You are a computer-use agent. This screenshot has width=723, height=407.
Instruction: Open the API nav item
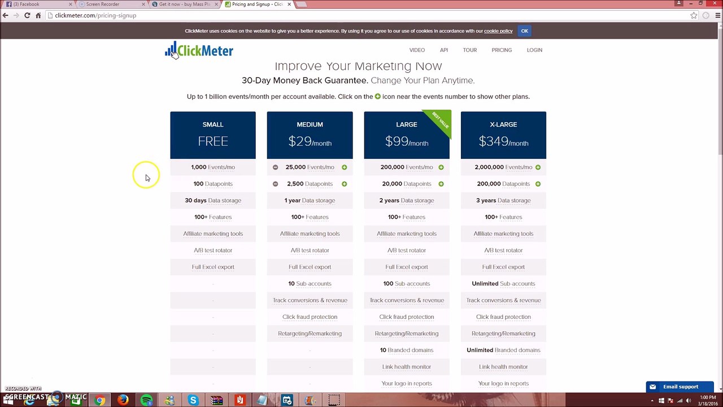pyautogui.click(x=444, y=50)
